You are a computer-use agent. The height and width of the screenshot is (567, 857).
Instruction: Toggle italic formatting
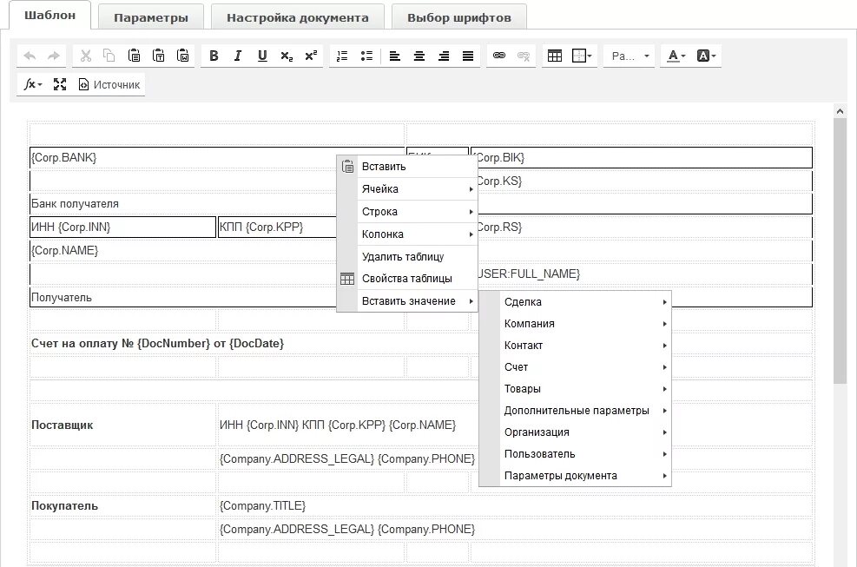click(238, 56)
